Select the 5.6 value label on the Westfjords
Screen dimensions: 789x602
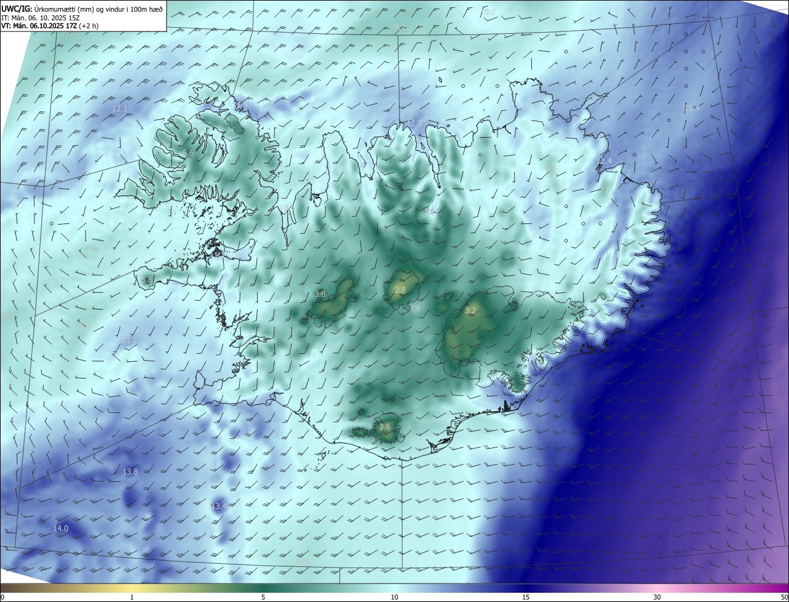coord(188,153)
